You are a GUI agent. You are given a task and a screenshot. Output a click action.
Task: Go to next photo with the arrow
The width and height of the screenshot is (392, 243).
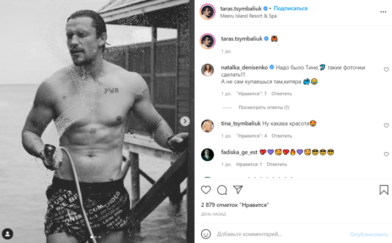(185, 121)
